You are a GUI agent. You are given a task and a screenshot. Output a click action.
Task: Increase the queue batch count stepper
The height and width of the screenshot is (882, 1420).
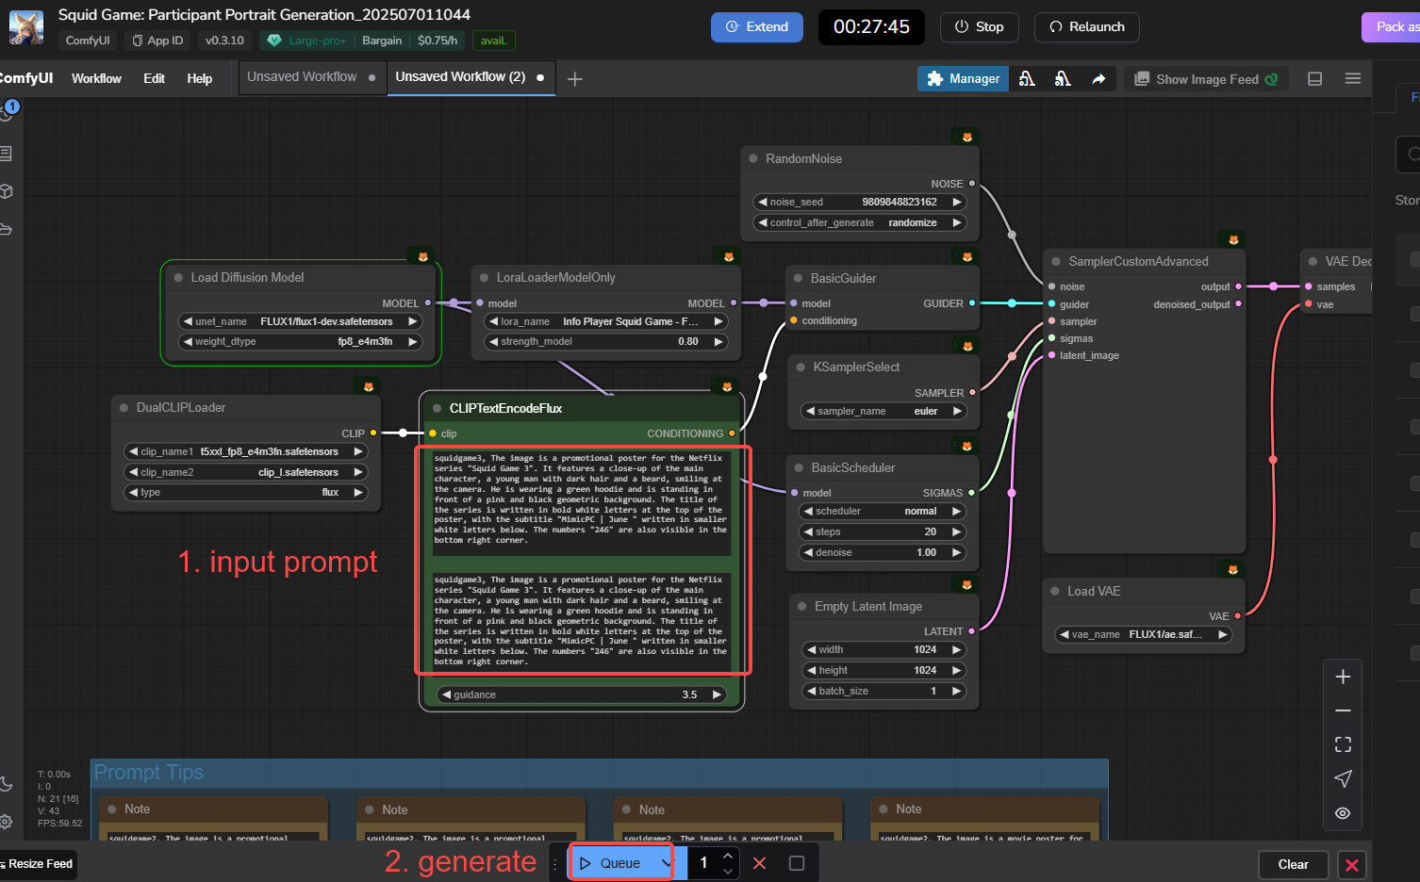coord(728,856)
